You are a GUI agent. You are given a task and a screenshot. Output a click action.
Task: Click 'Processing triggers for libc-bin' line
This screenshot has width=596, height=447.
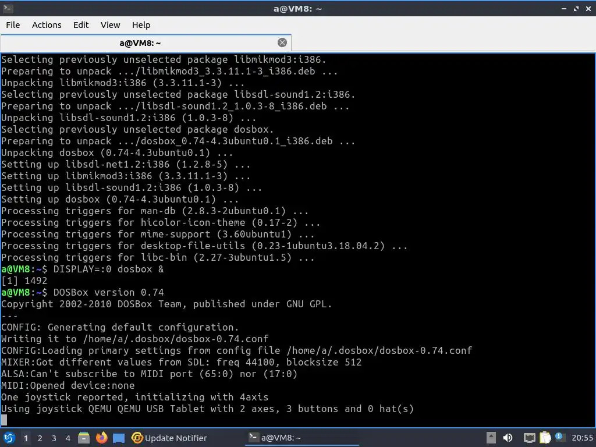pos(158,258)
